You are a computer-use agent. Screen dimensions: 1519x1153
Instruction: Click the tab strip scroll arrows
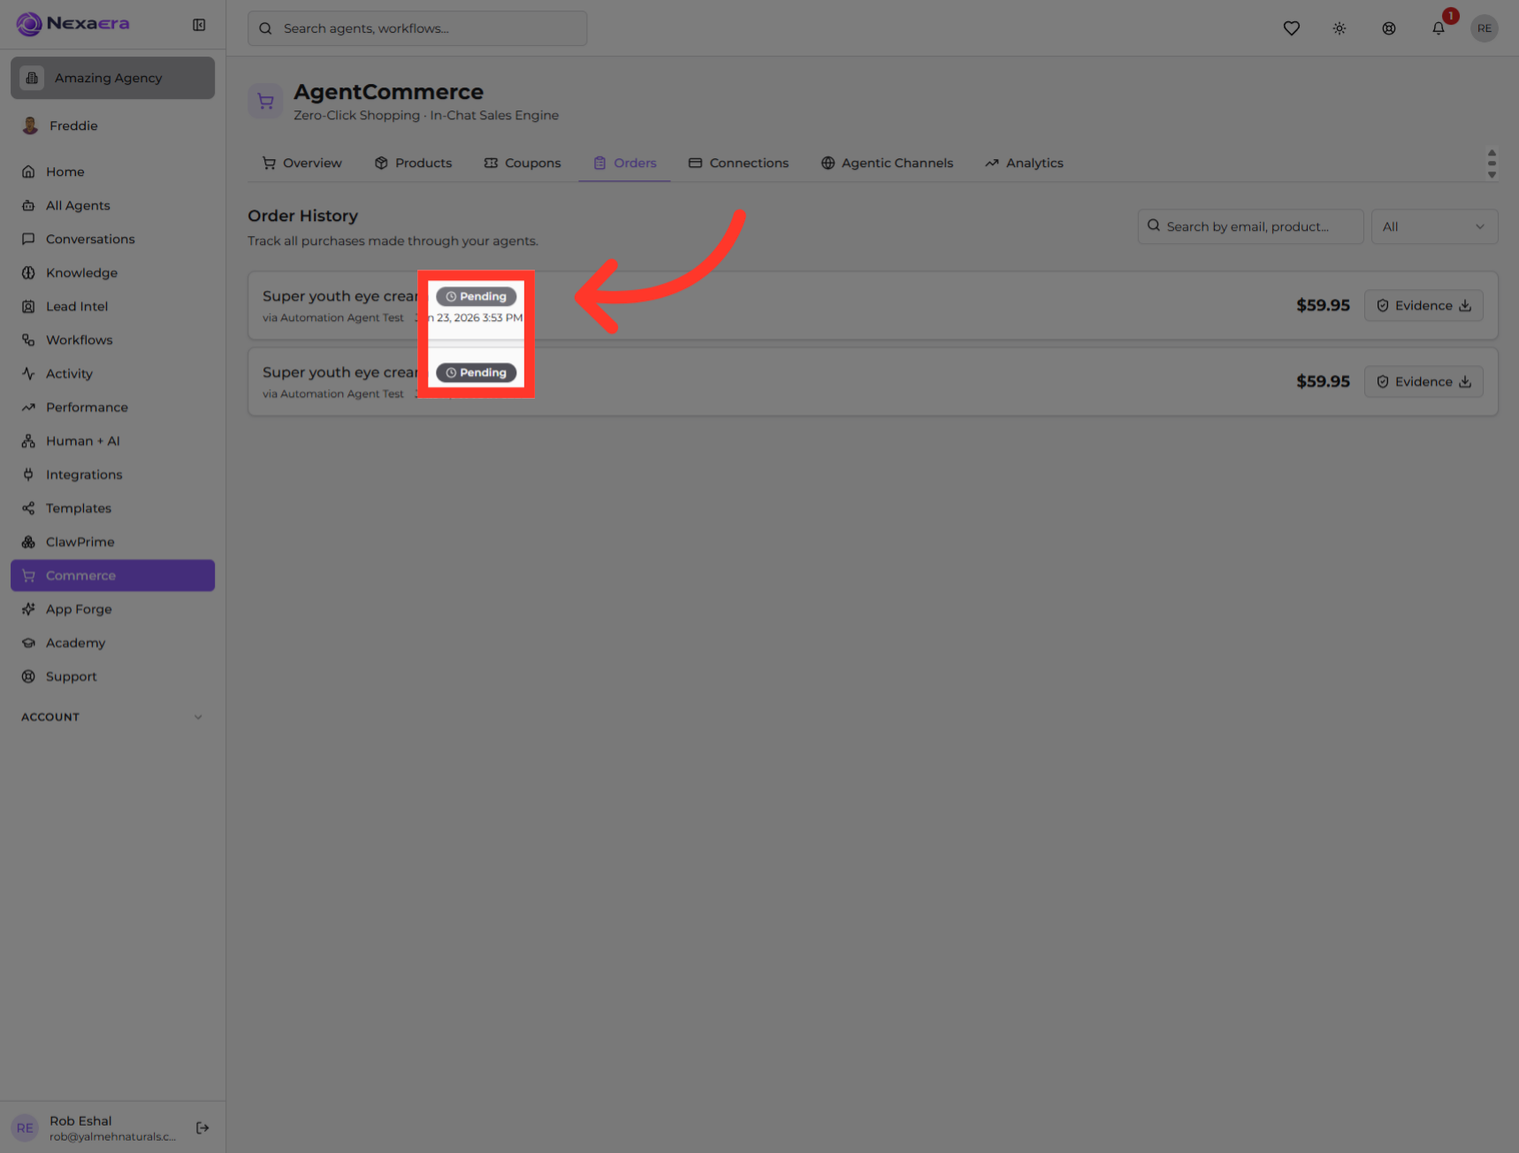pyautogui.click(x=1492, y=164)
